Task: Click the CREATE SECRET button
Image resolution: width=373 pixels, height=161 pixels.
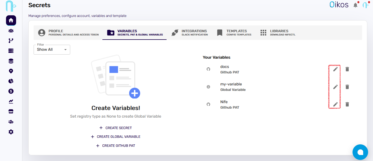Action: point(116,128)
